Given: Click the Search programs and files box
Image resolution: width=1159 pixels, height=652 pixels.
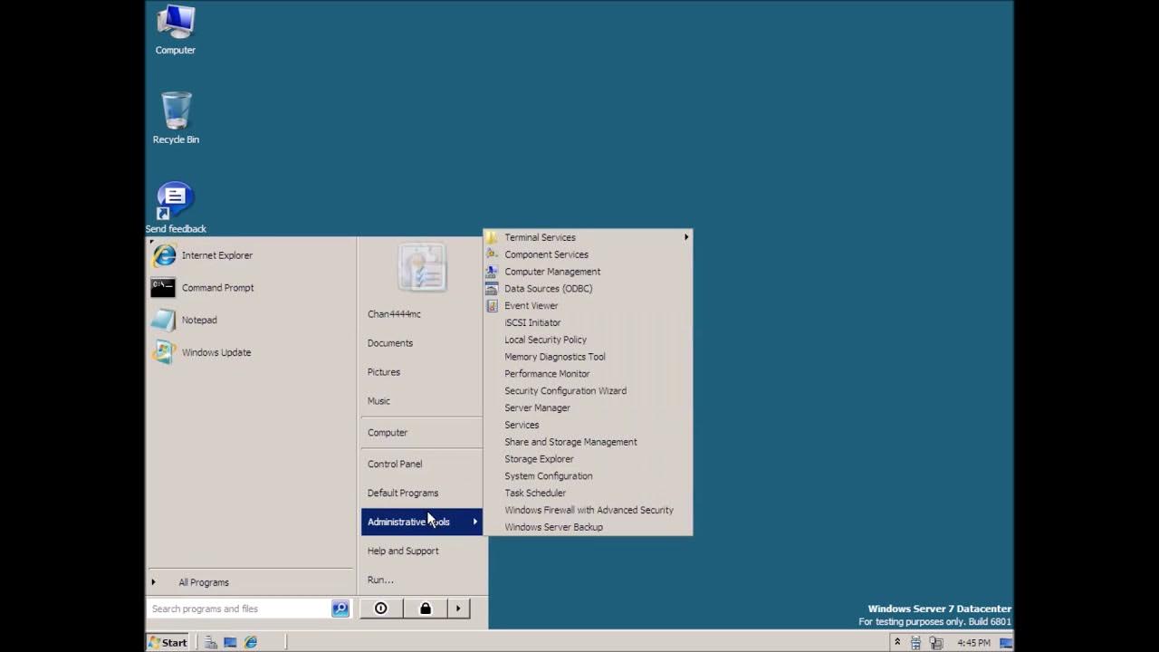Looking at the screenshot, I should point(239,609).
